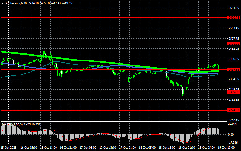The image size is (241, 151).
Task: Select the high price 2435.30 in header
Action: coord(44,3)
